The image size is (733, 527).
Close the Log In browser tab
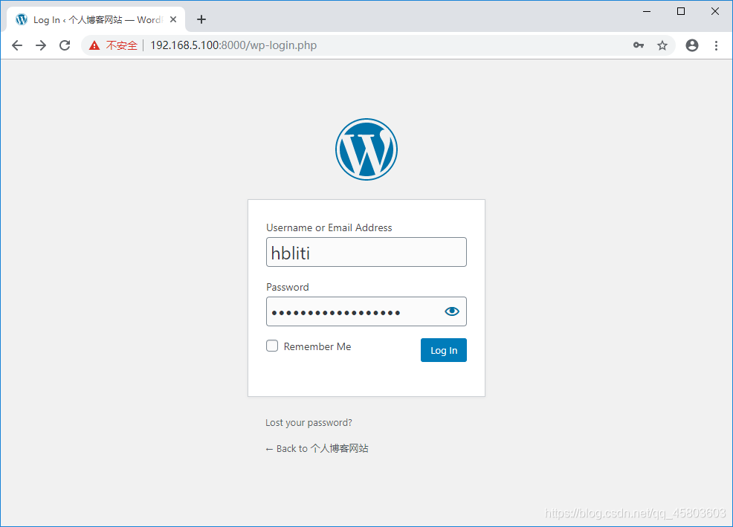pos(173,19)
